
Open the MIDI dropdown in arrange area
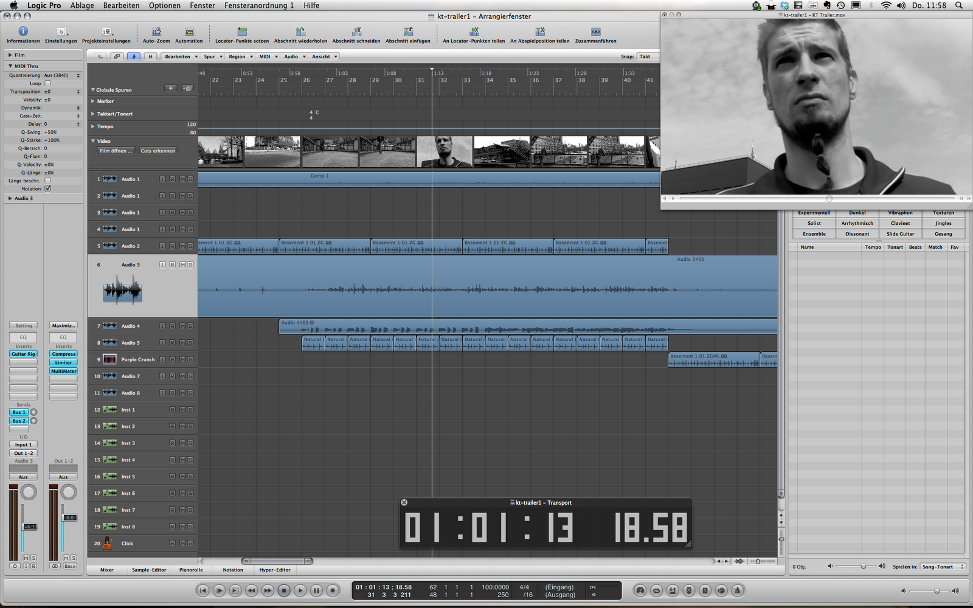268,57
